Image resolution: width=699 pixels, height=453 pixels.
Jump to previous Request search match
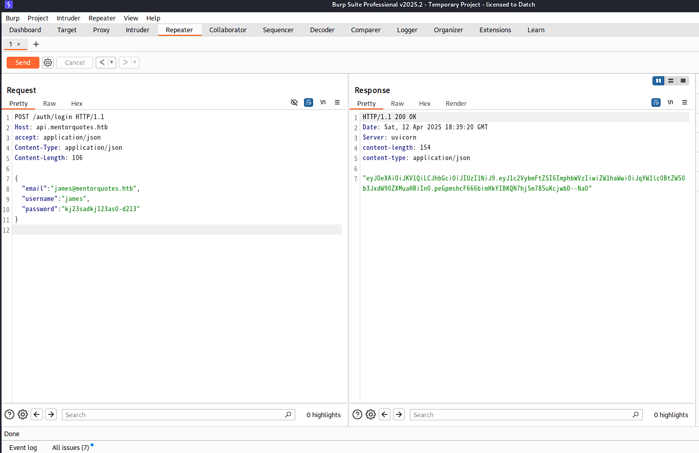36,415
